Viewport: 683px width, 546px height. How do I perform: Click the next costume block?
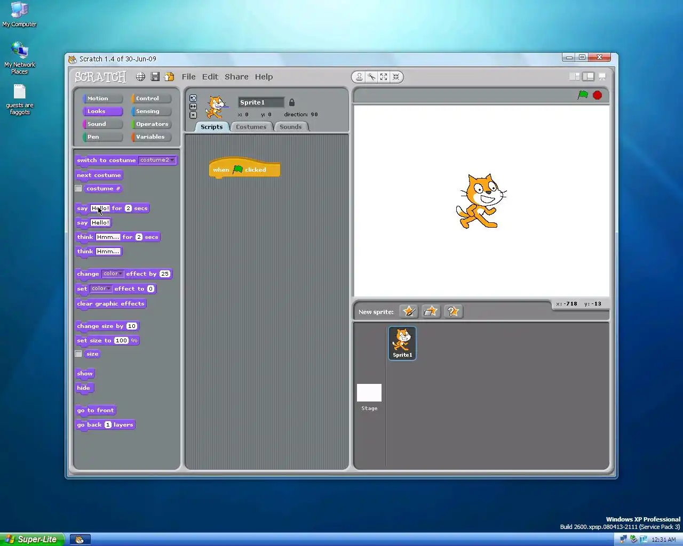click(99, 175)
